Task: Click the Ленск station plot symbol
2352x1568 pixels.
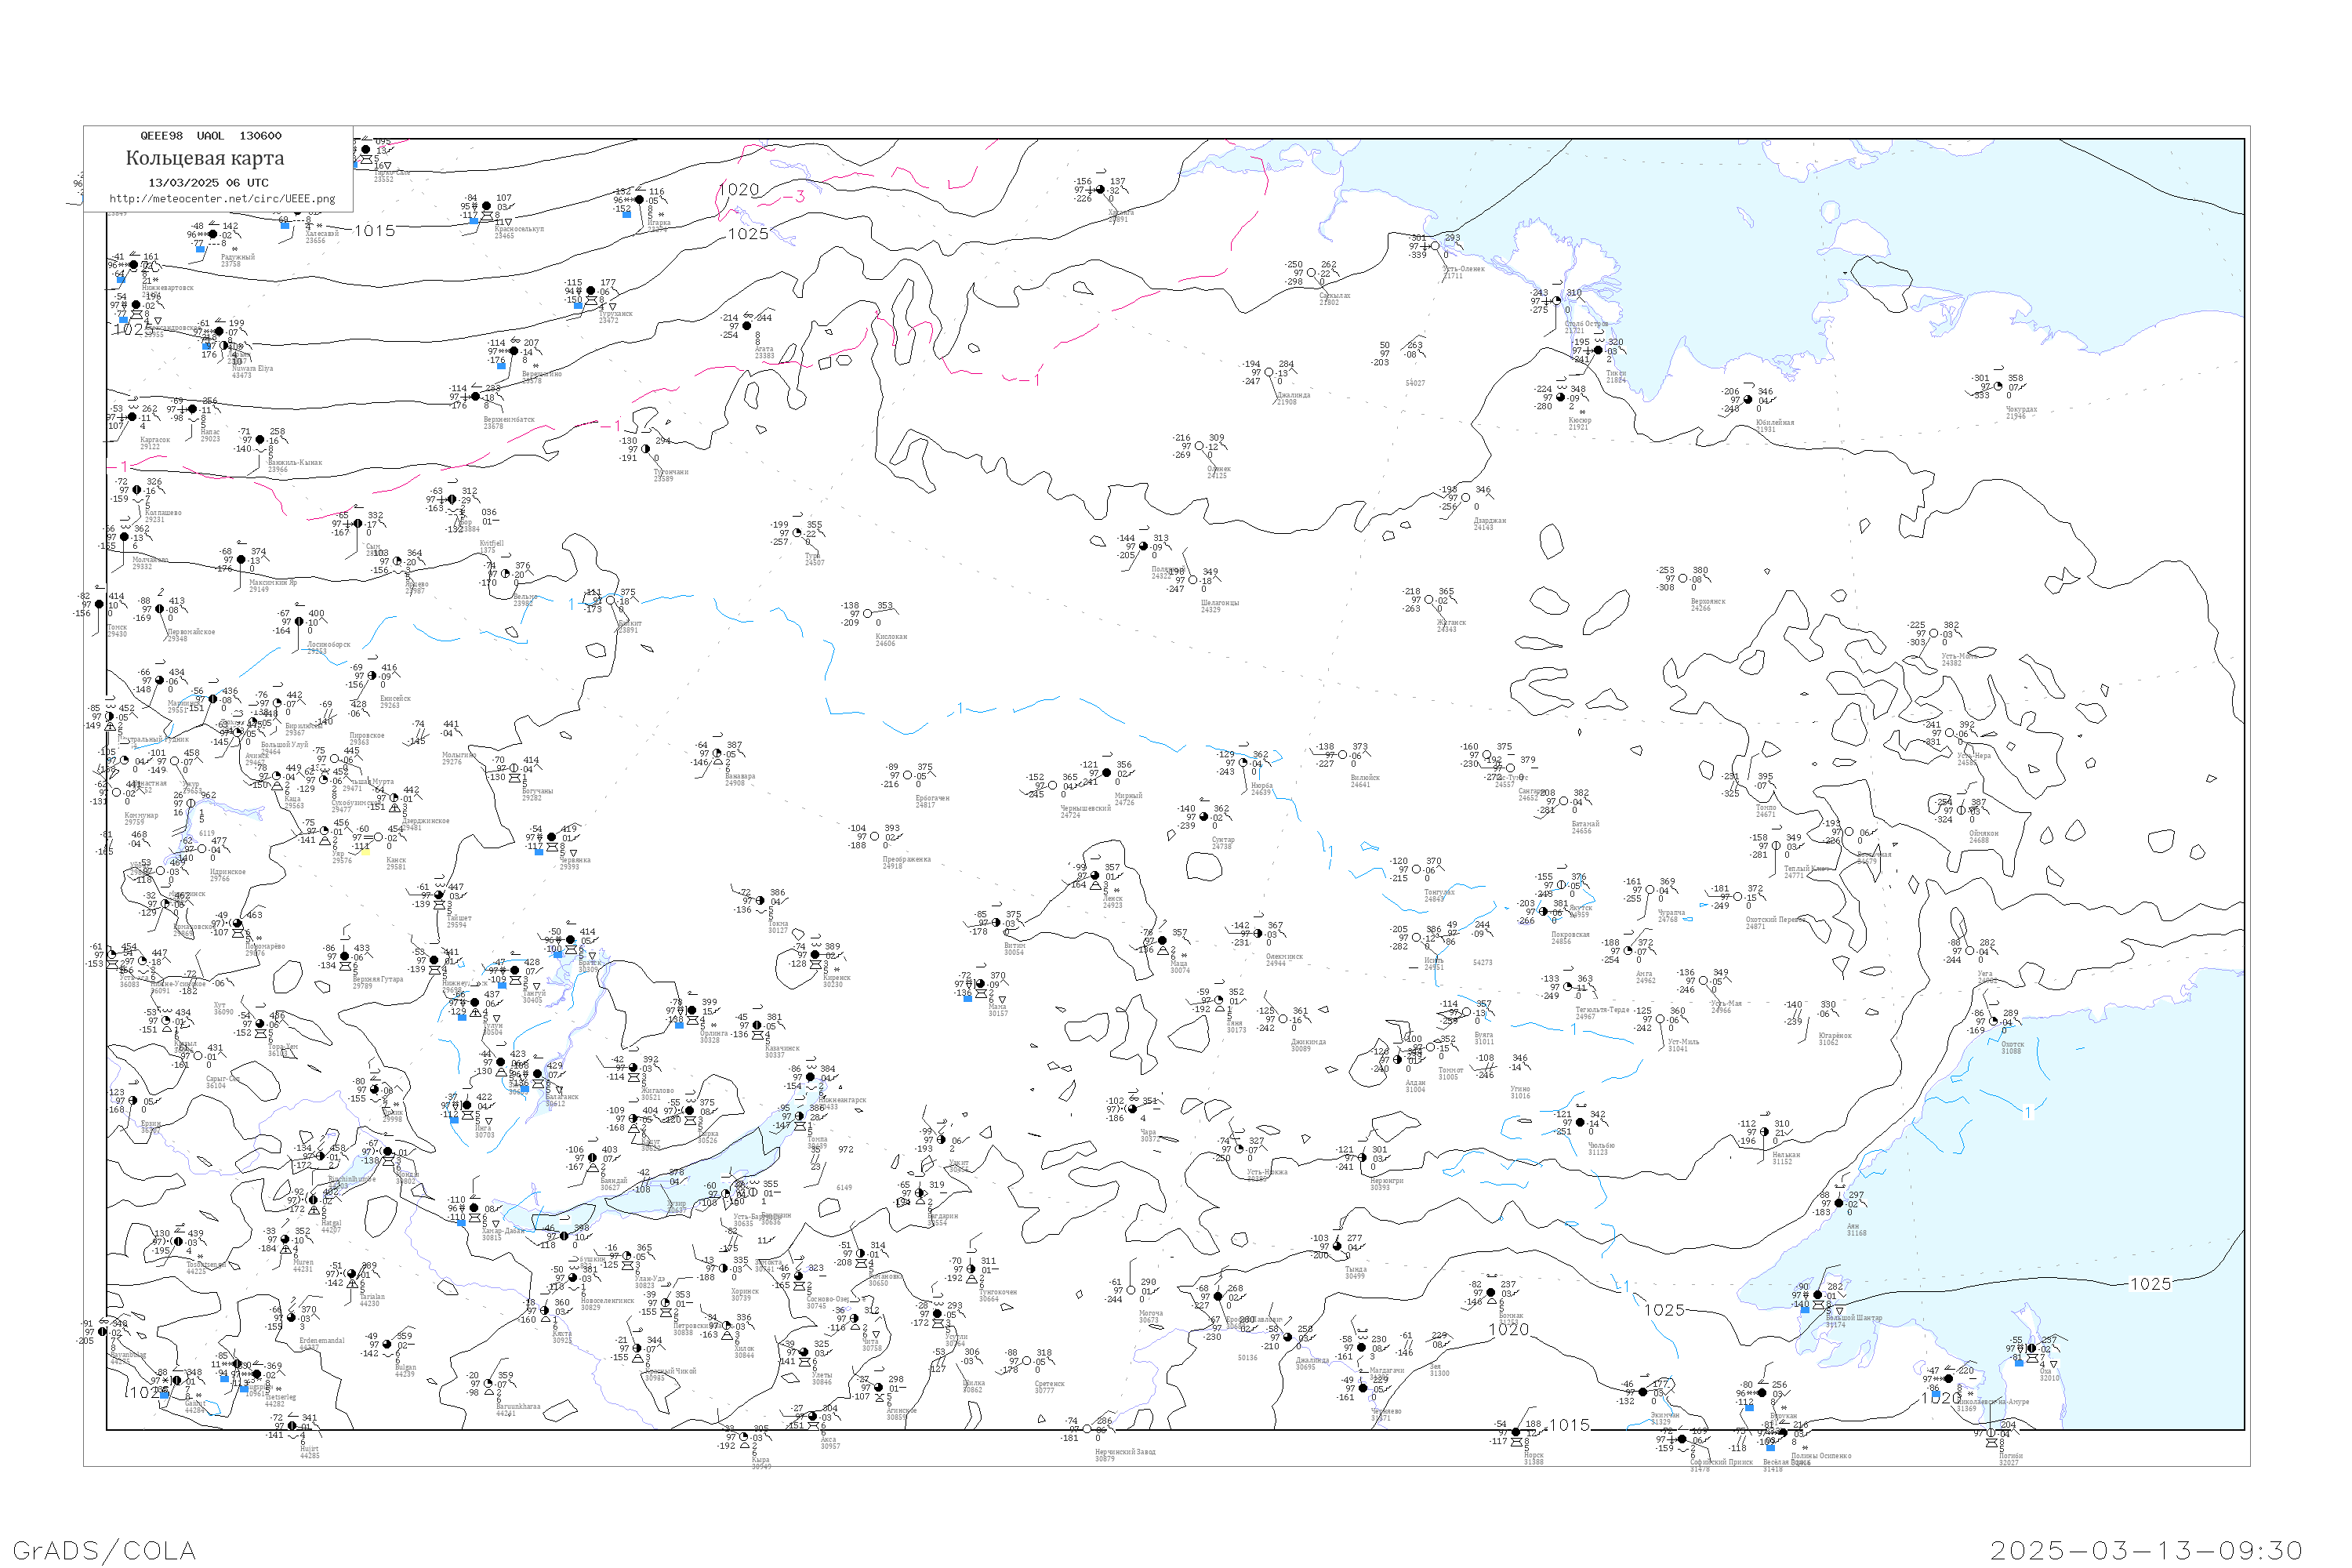Action: 1095,876
